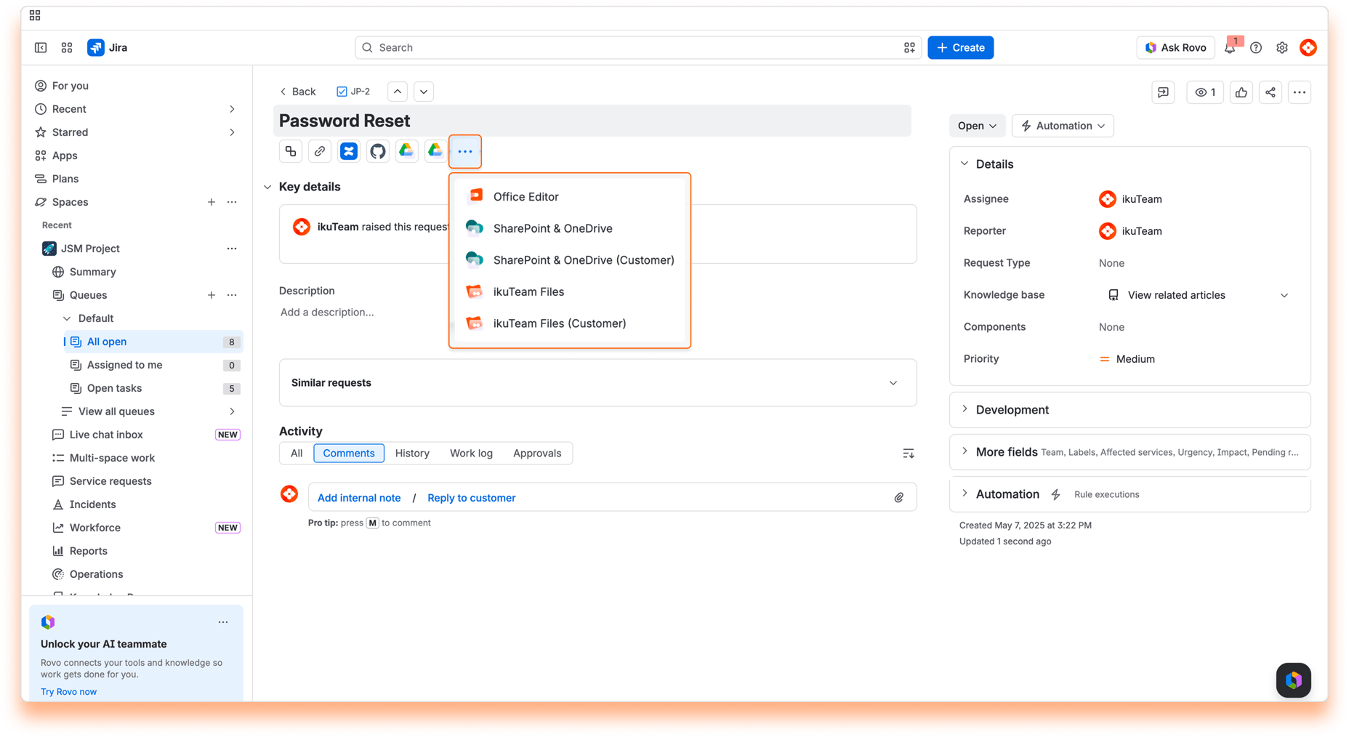This screenshot has width=1349, height=737.
Task: Select SharePoint & OneDrive (Customer) item
Action: [570, 259]
